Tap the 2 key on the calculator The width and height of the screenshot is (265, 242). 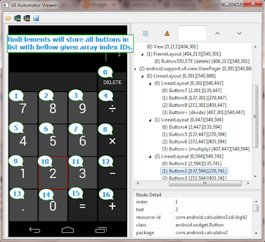click(53, 172)
